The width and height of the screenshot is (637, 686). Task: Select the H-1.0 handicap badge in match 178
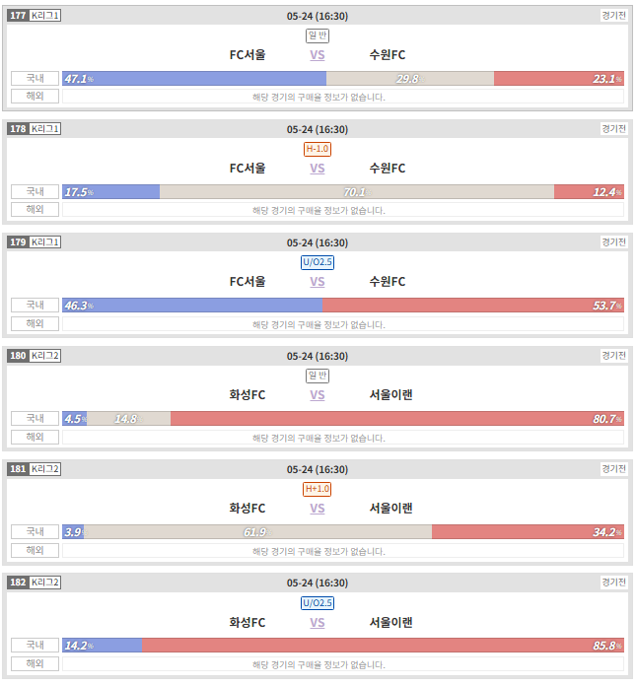(318, 149)
